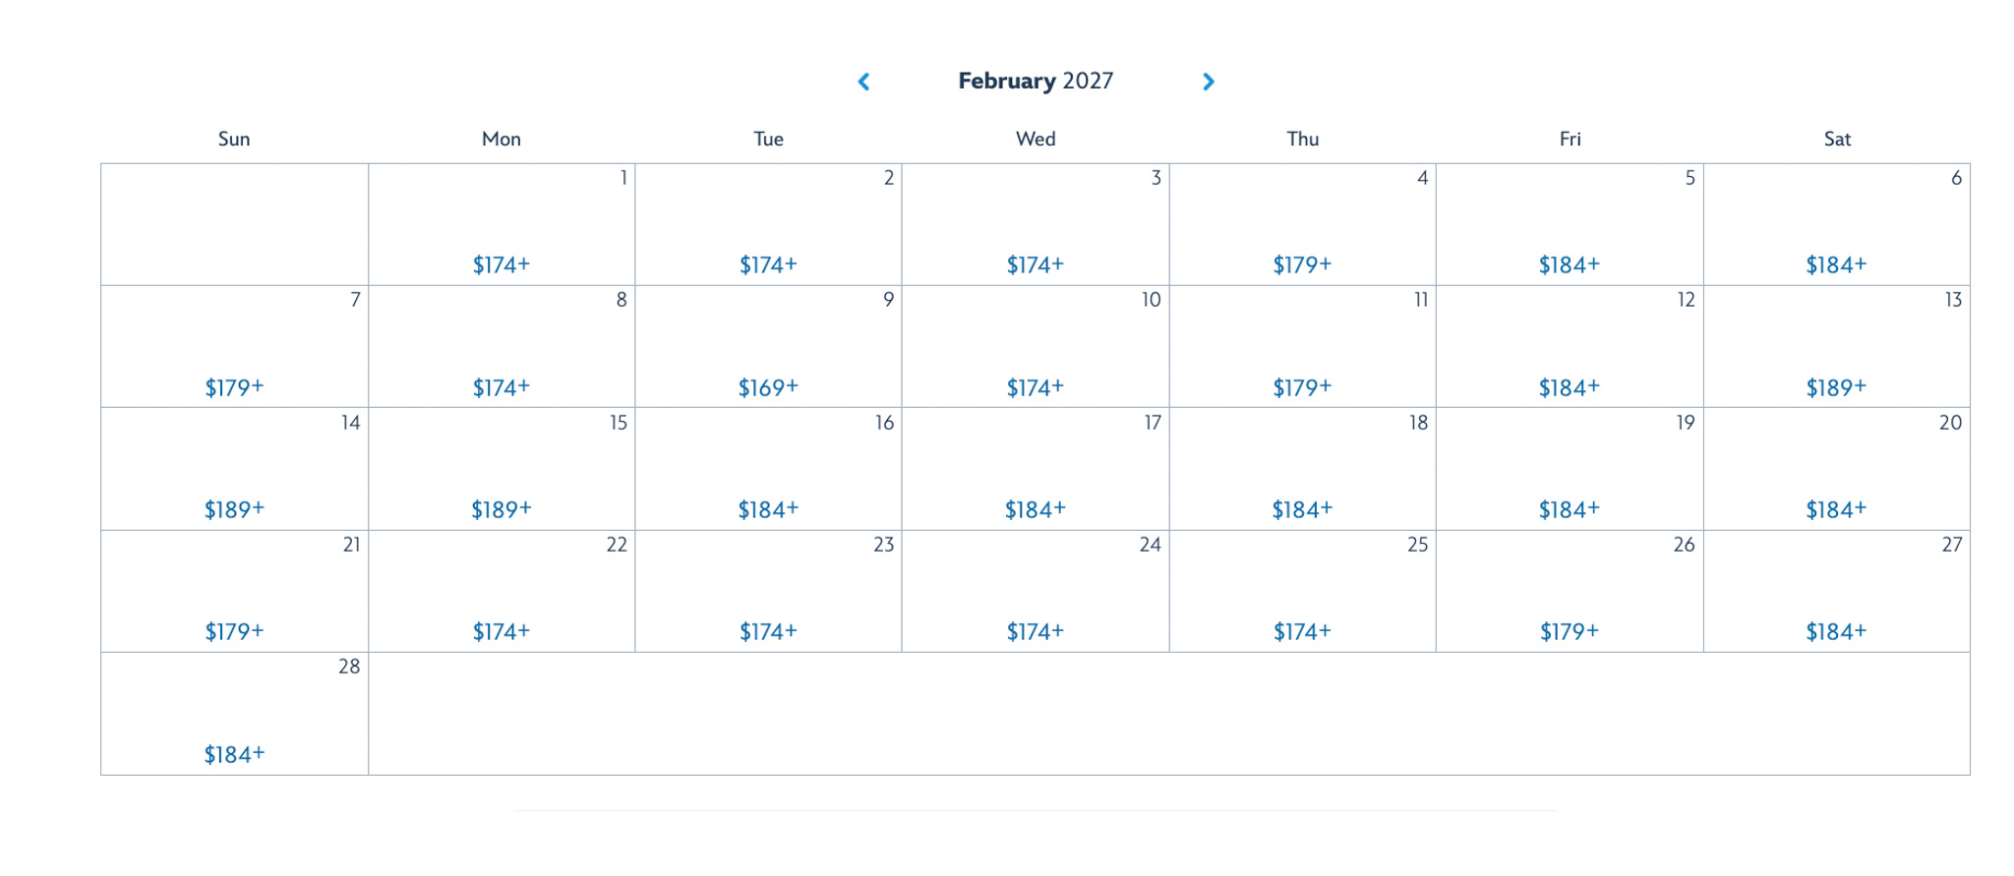Select February 7 priced $179+
This screenshot has width=2014, height=876.
pos(234,387)
